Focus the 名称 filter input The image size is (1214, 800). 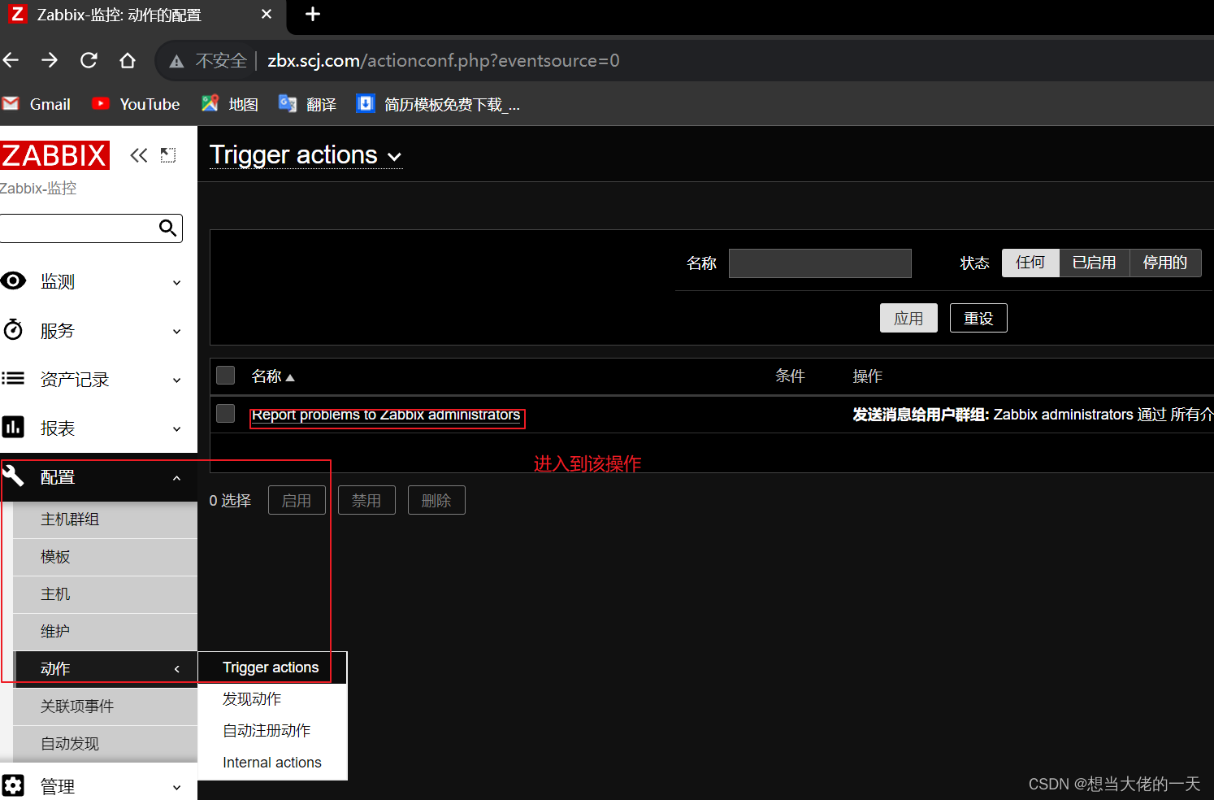click(820, 263)
